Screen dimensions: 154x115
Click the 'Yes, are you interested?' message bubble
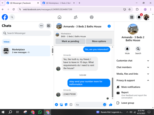tap(97, 49)
